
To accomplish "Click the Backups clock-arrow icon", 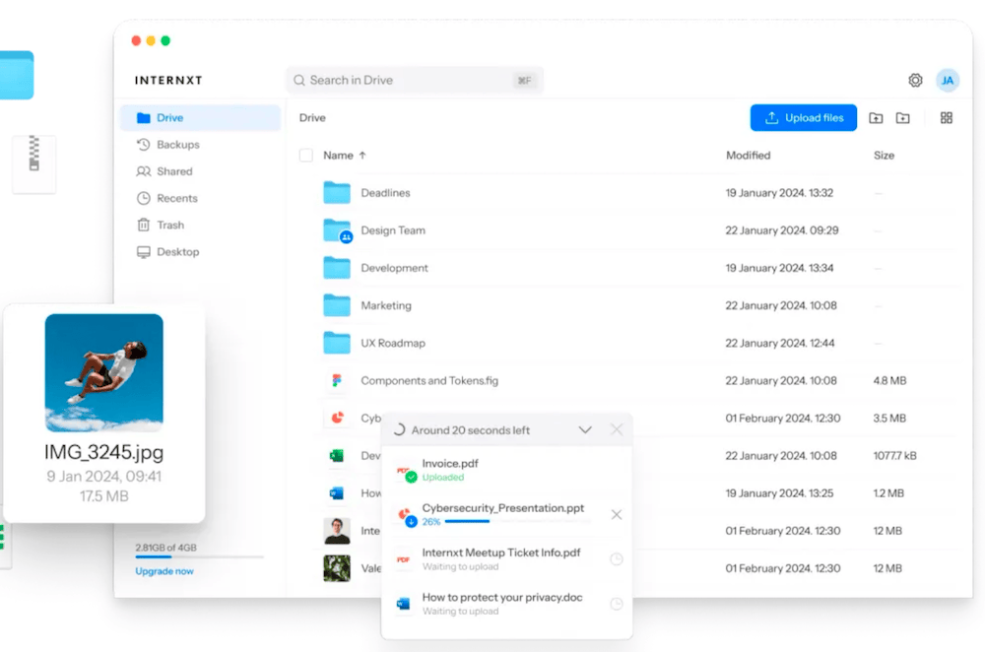I will (x=143, y=145).
